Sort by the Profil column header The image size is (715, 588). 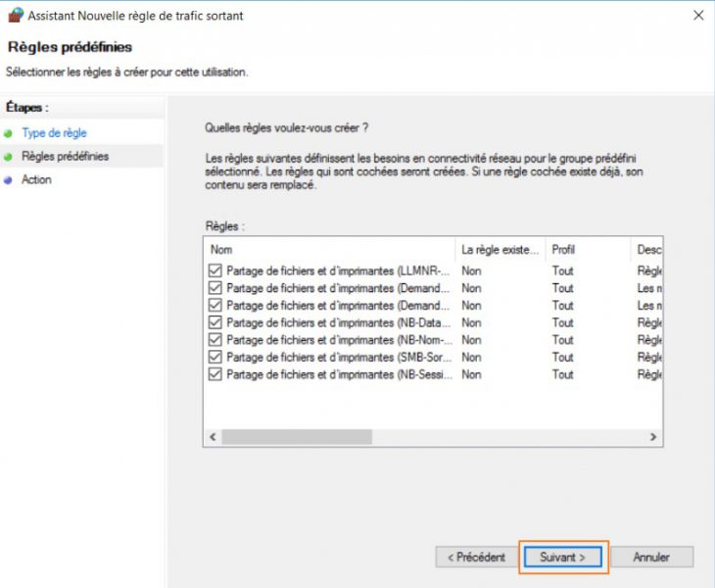click(x=589, y=250)
